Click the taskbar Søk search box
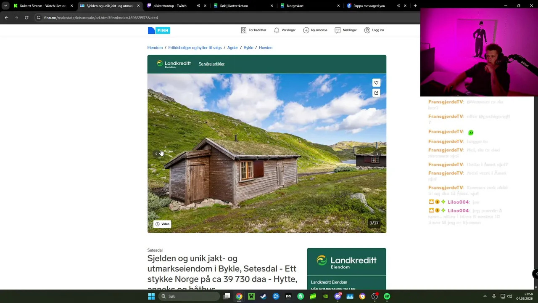This screenshot has width=538, height=303. point(189,296)
